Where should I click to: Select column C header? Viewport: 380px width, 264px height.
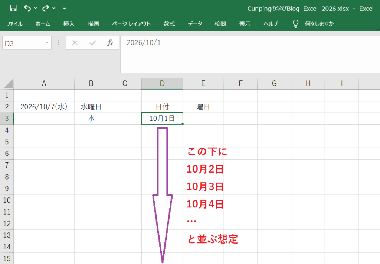pos(125,84)
